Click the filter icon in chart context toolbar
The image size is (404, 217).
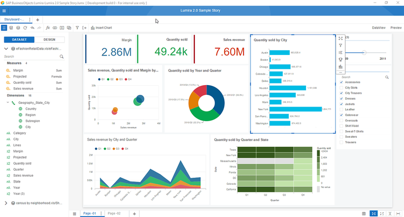[340, 45]
